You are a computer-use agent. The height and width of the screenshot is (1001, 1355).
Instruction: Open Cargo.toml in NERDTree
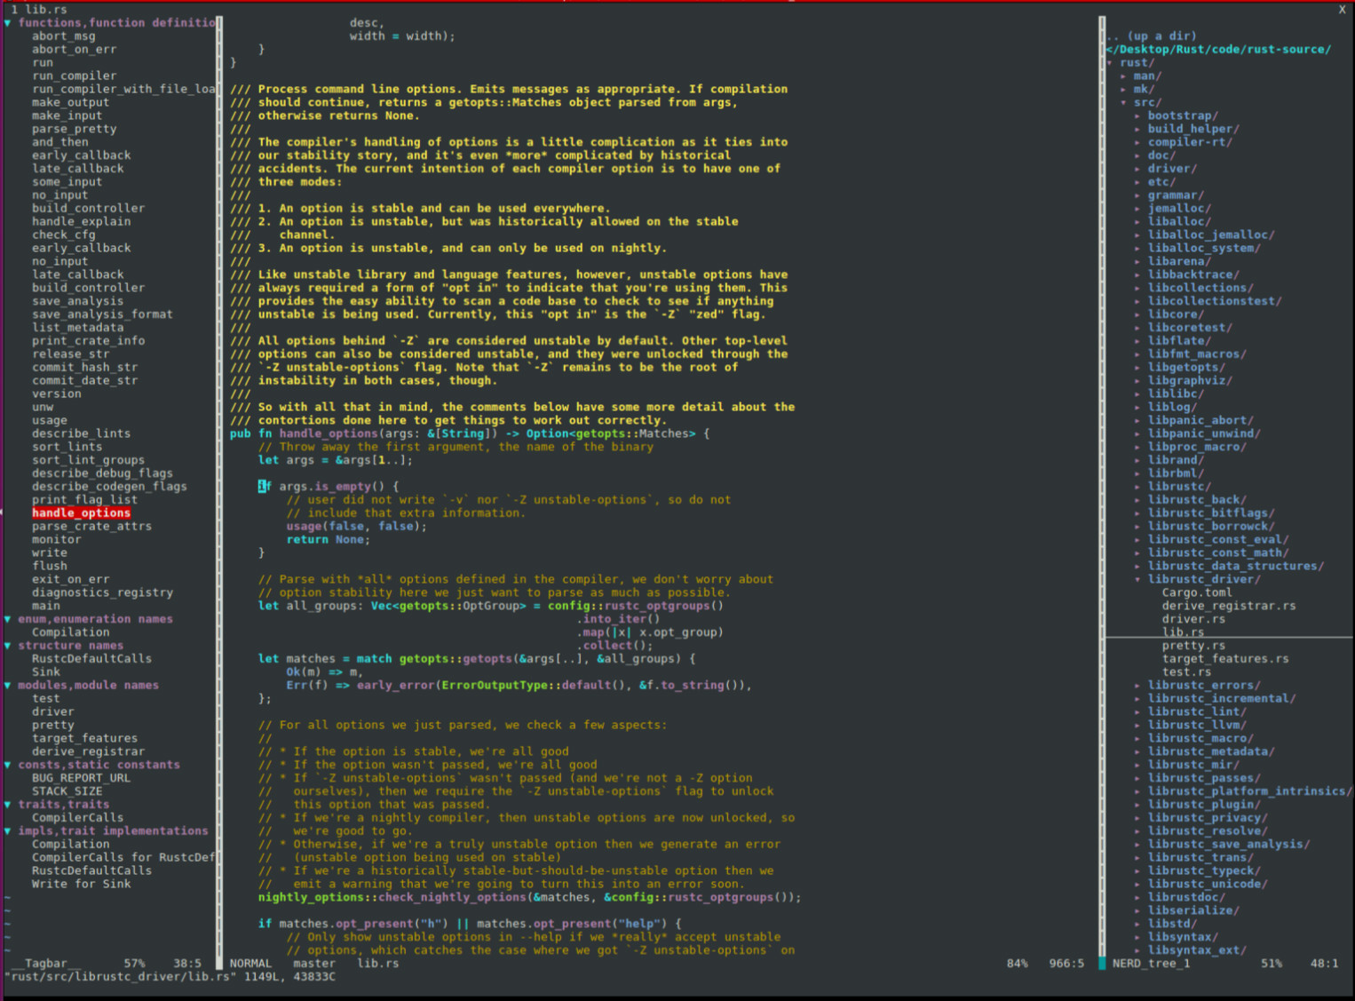[x=1197, y=592]
